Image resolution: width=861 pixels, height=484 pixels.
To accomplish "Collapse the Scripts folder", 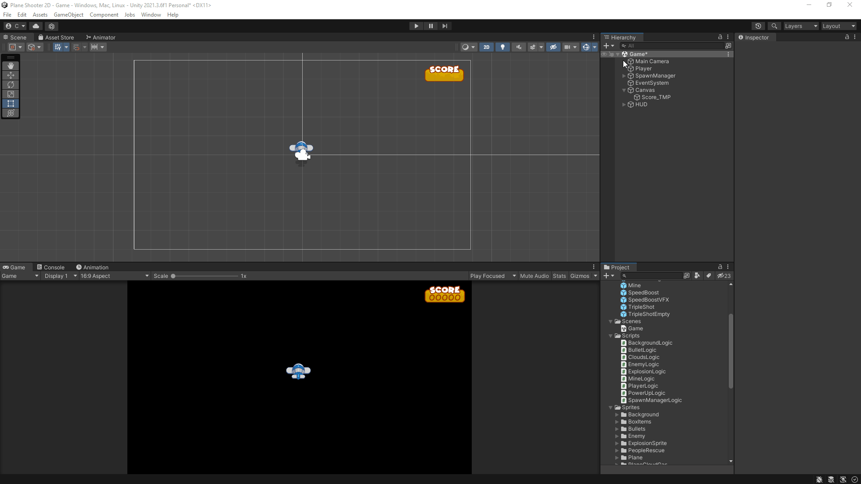I will coord(610,336).
